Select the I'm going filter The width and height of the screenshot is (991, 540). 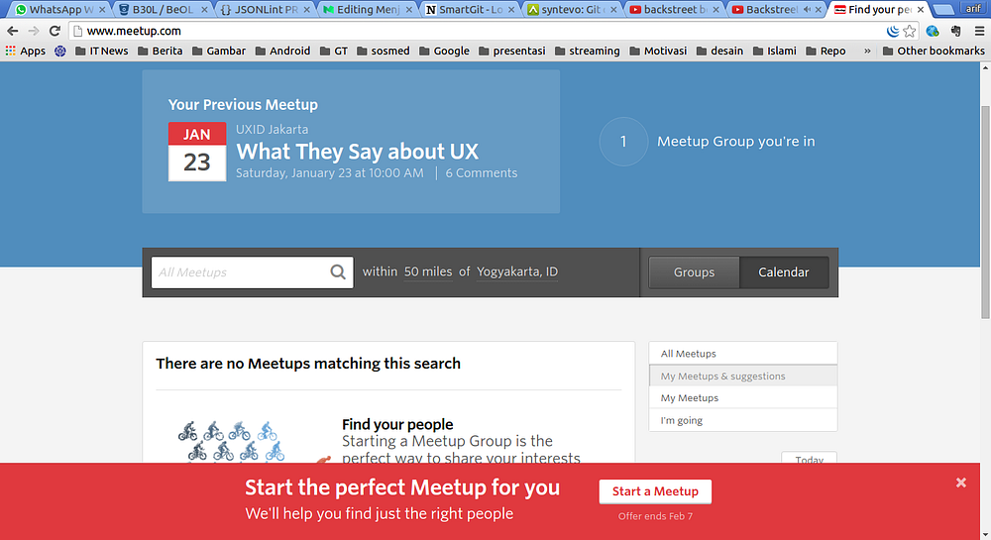(x=742, y=420)
